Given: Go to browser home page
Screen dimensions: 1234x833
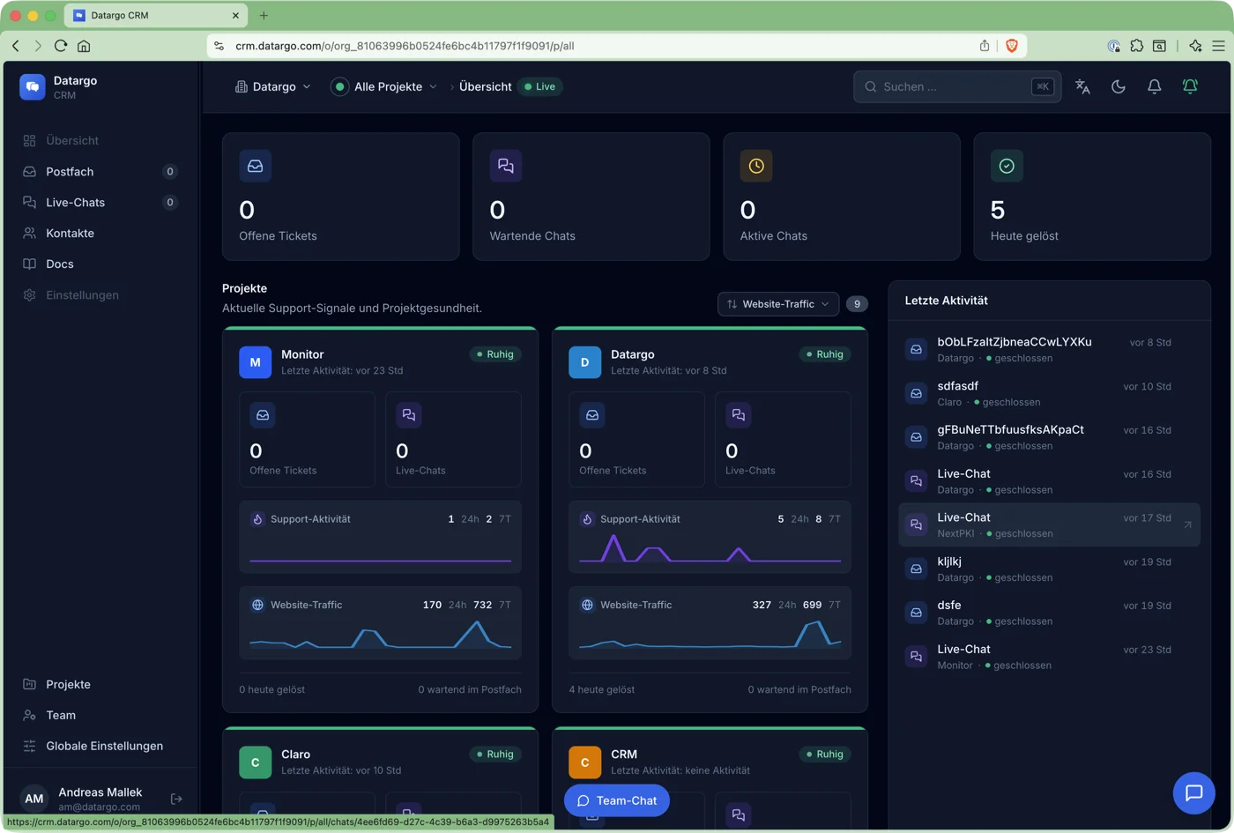Looking at the screenshot, I should click(x=84, y=46).
